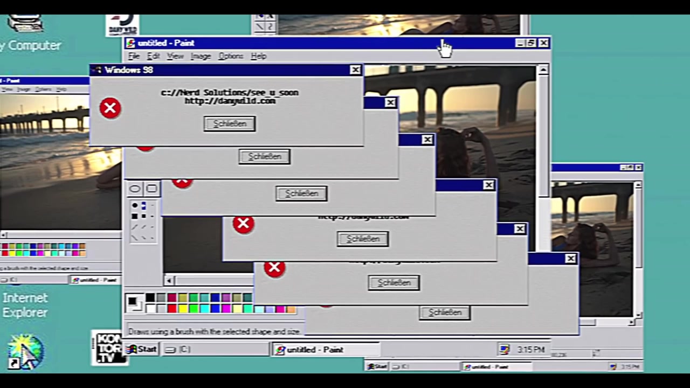This screenshot has width=690, height=388.
Task: Pick navy blue from Paint color palette
Action: (x=215, y=298)
